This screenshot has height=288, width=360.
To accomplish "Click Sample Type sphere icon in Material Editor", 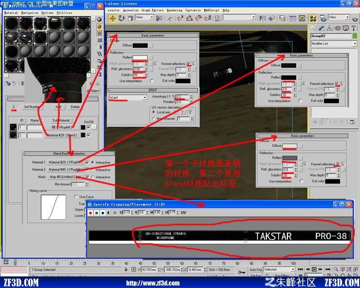I will pos(99,19).
